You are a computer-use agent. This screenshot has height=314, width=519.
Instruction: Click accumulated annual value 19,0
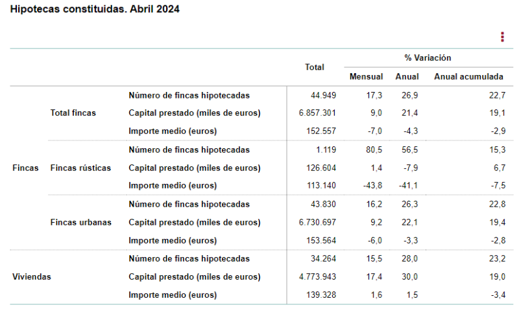(x=498, y=276)
